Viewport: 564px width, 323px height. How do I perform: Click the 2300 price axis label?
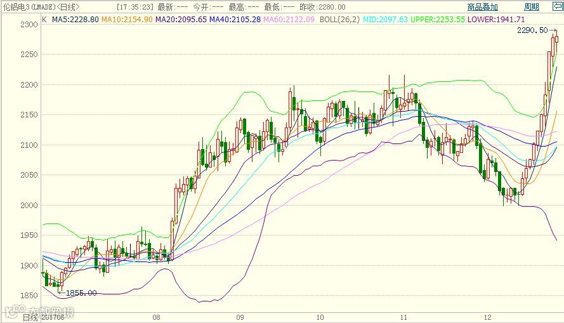(x=29, y=25)
